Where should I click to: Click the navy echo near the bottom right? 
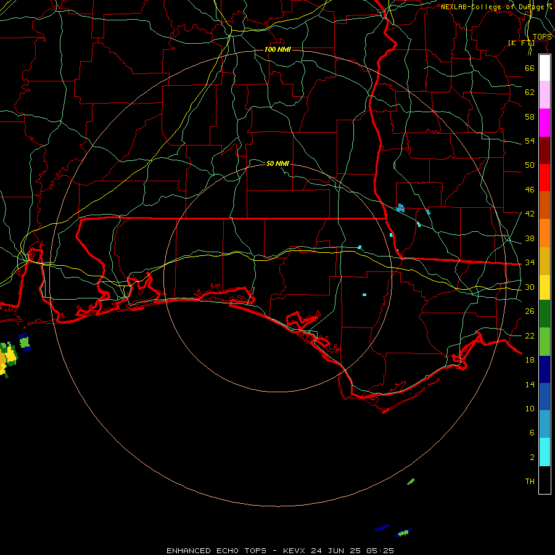382,528
